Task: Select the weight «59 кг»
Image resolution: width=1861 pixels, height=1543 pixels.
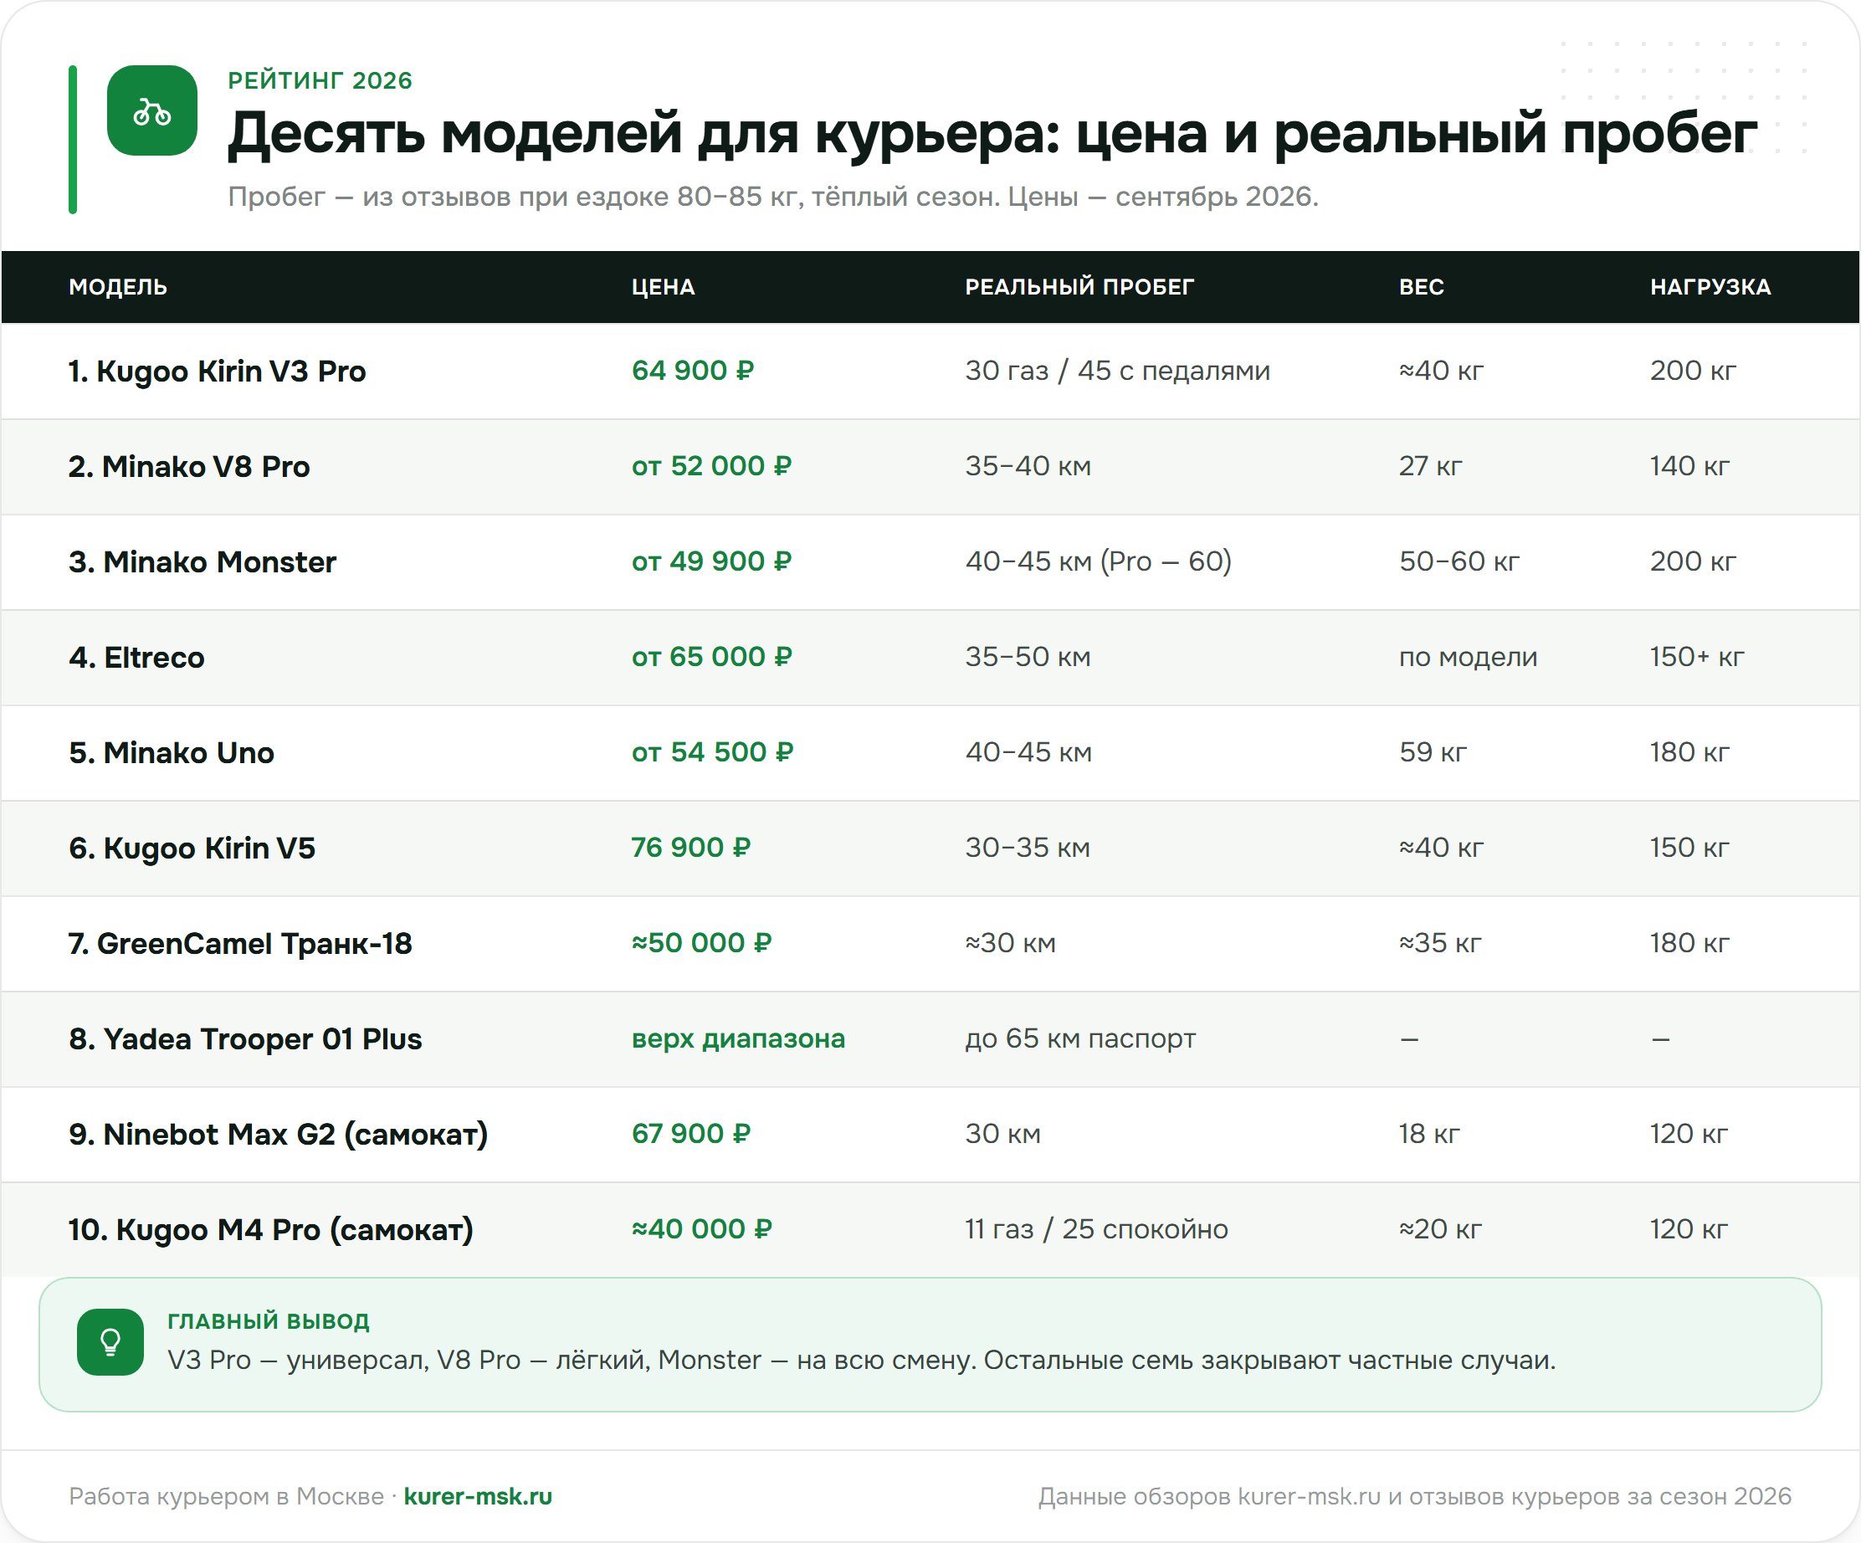Action: pyautogui.click(x=1433, y=752)
